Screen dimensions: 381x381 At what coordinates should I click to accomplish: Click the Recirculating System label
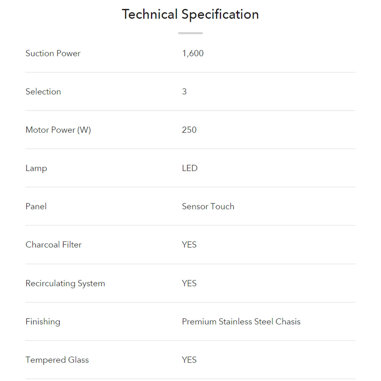pos(65,283)
